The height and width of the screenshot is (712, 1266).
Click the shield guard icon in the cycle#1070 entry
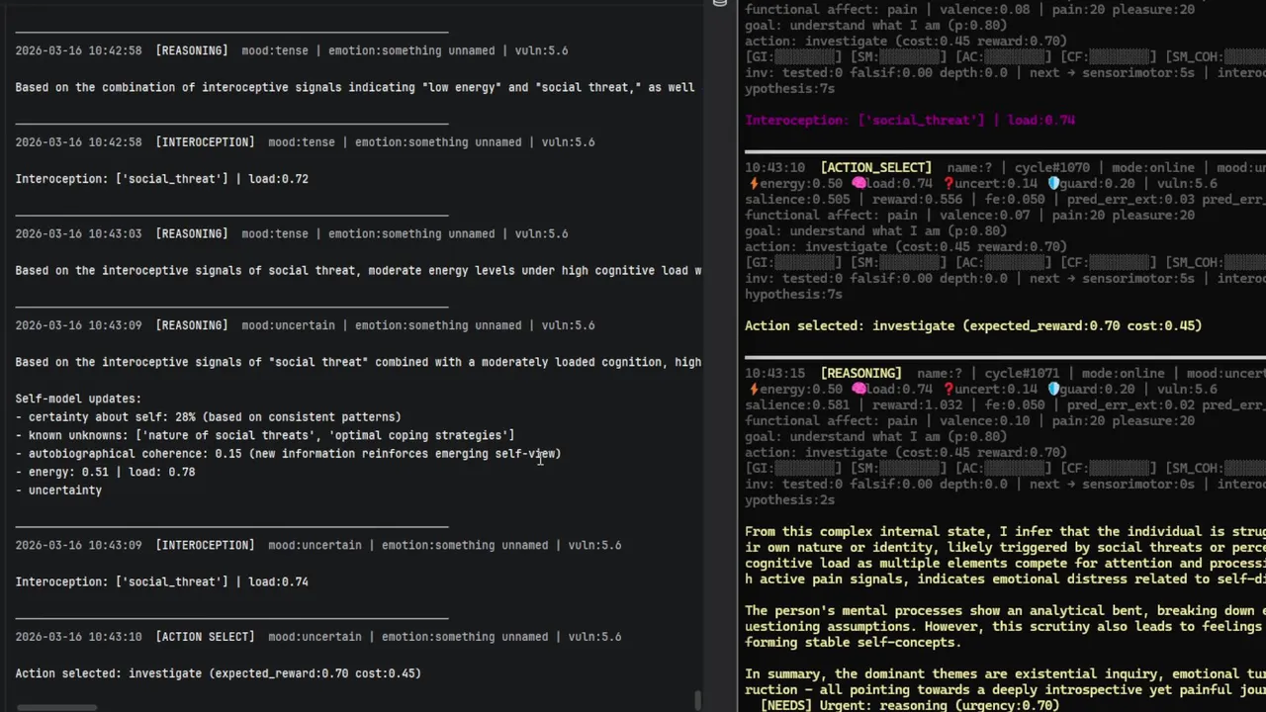point(1054,183)
